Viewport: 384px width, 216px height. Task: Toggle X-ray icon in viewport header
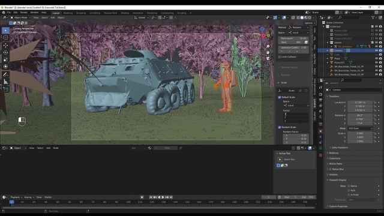tap(293, 17)
